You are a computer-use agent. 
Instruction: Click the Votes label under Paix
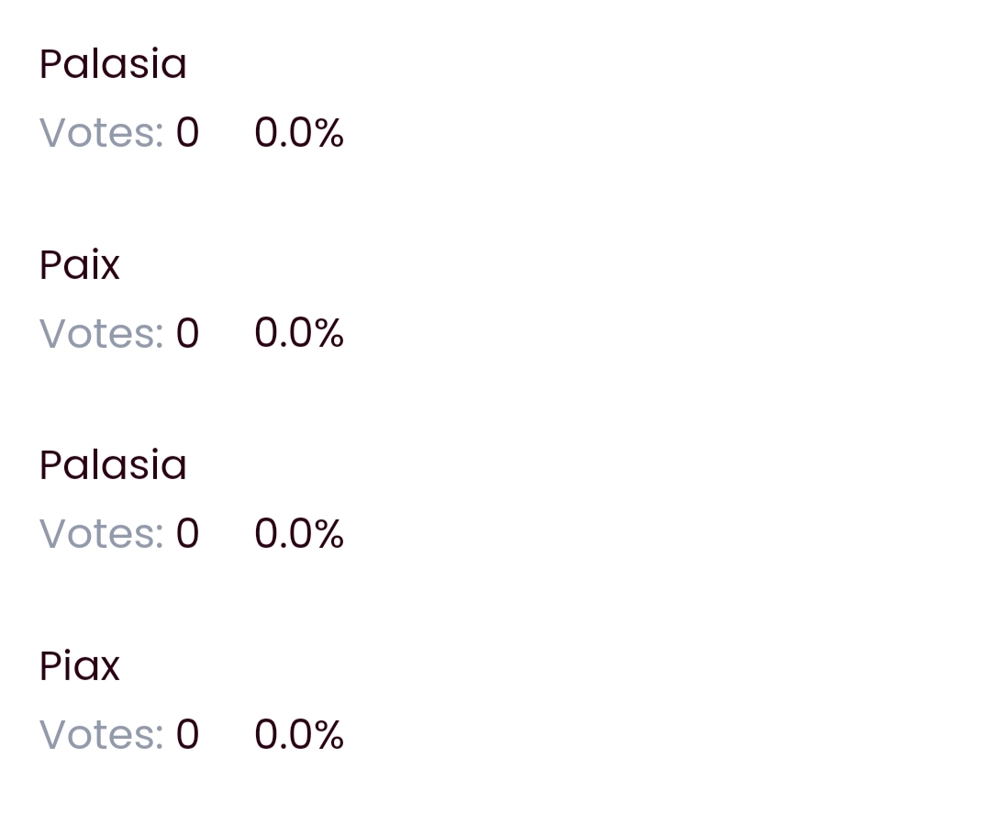101,333
